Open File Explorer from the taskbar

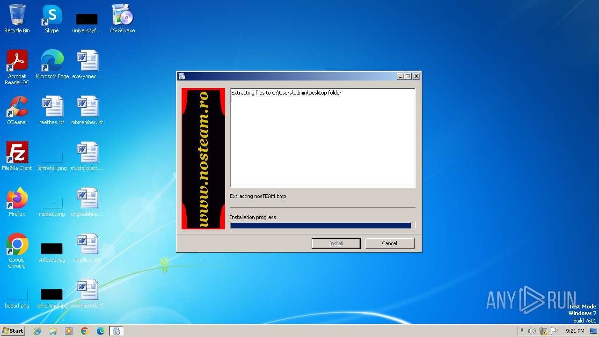click(53, 331)
